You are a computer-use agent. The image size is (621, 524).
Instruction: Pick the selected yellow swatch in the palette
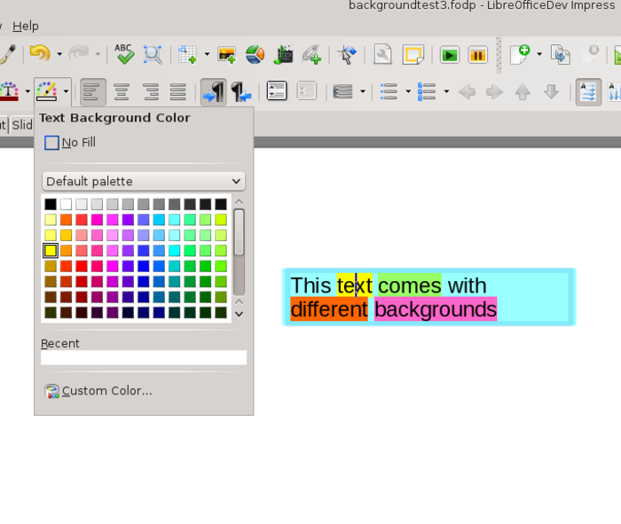pos(51,251)
